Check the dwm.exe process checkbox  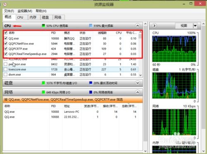pyautogui.click(x=6, y=74)
